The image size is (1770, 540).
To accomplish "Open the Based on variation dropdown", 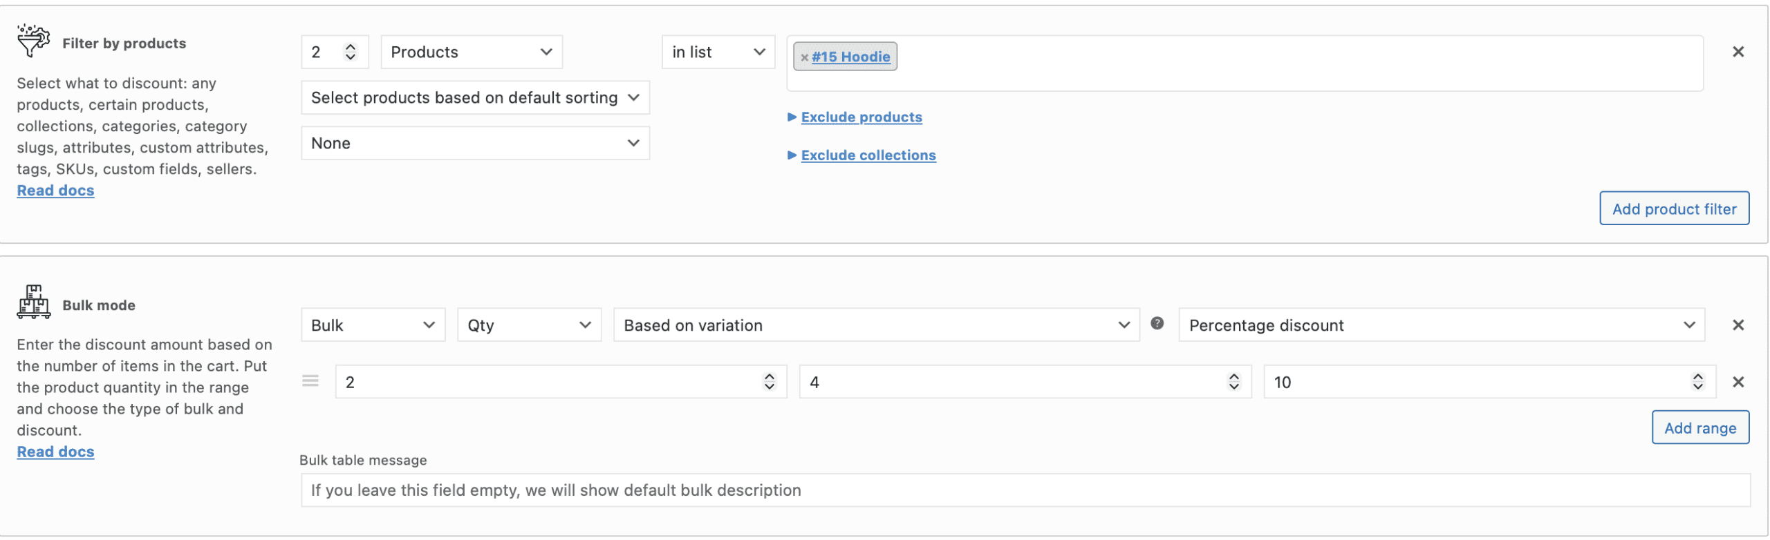I will coord(876,325).
